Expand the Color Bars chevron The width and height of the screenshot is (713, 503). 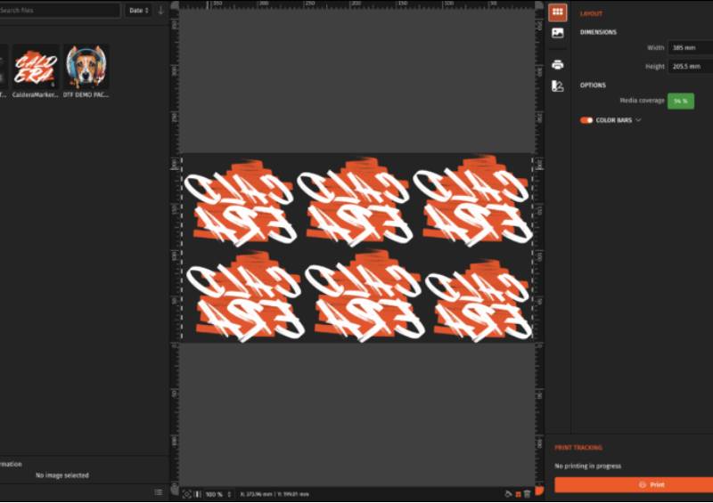(638, 120)
